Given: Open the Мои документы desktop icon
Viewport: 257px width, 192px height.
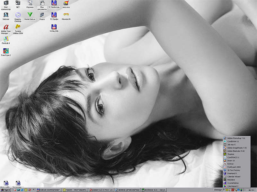Looking at the screenshot, I should click(x=42, y=5).
